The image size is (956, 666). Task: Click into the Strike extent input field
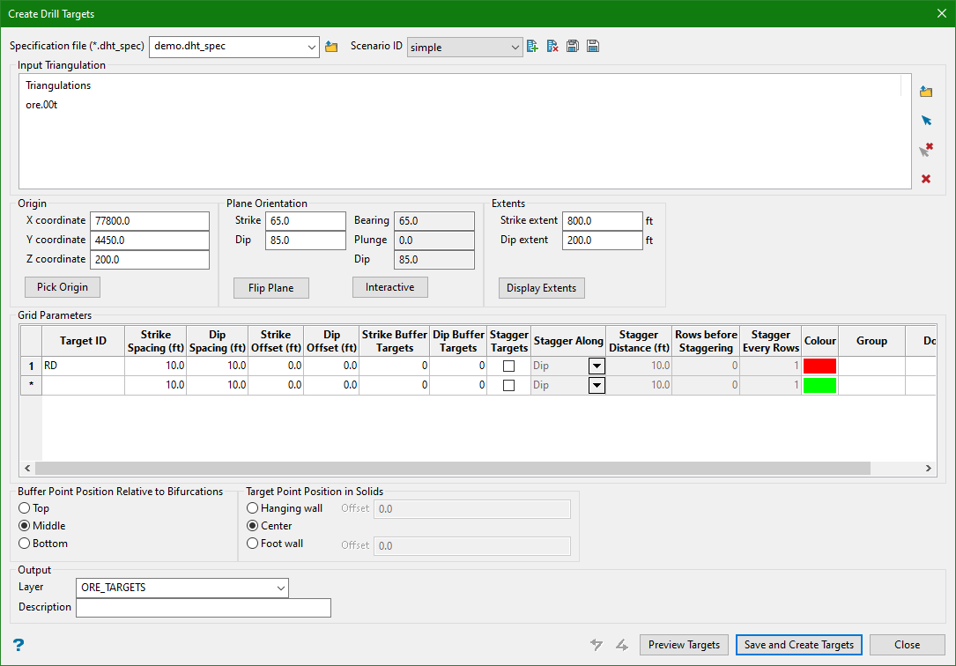pyautogui.click(x=602, y=221)
